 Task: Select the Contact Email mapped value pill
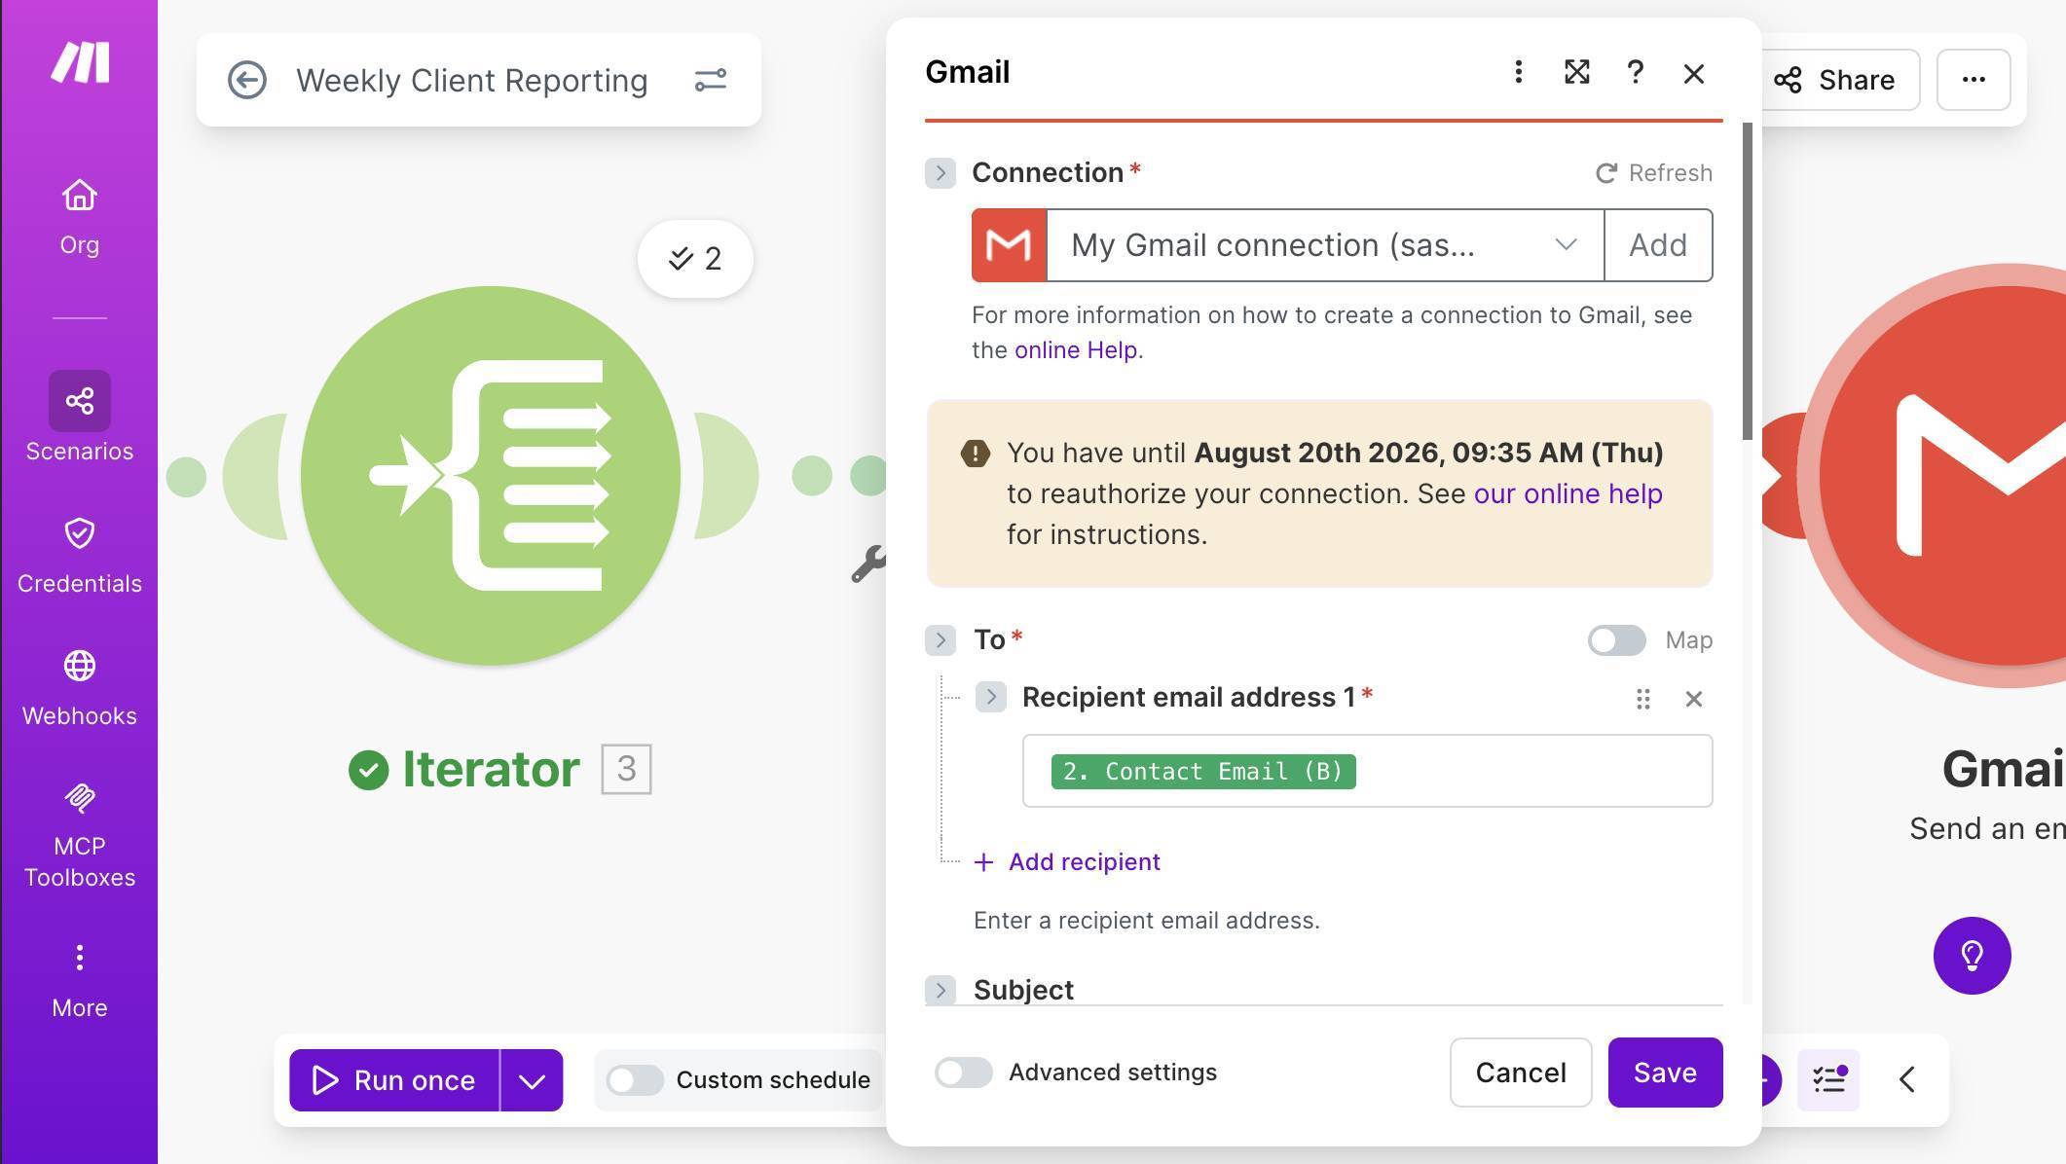(1201, 771)
